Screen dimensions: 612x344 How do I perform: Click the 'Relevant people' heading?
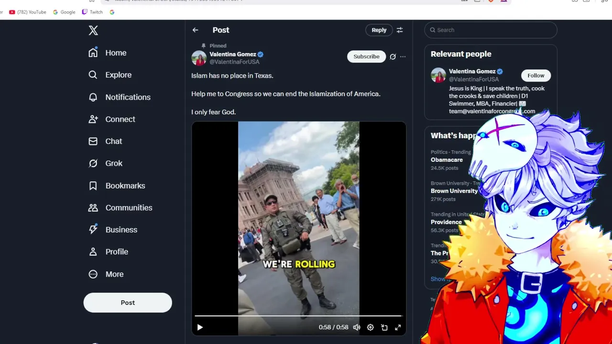click(x=461, y=54)
